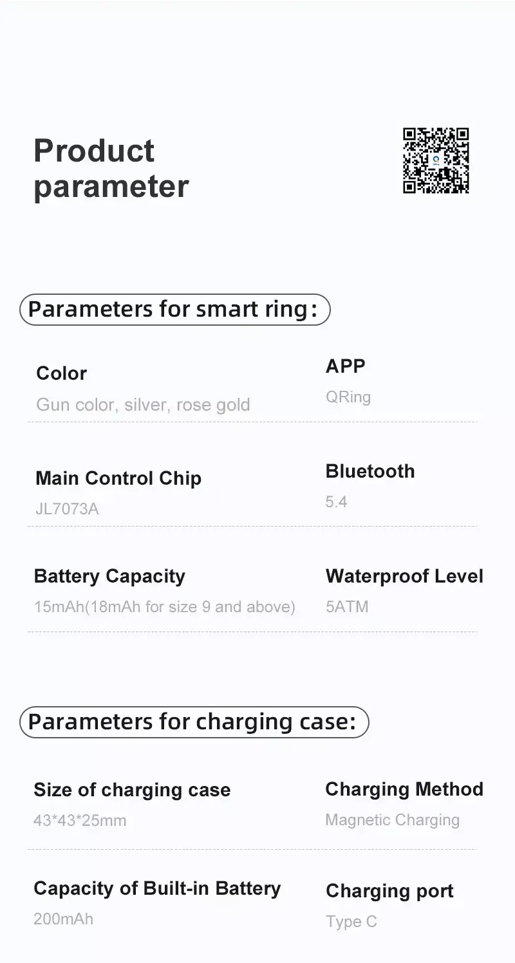Click the Main Control Chip label

pos(118,478)
